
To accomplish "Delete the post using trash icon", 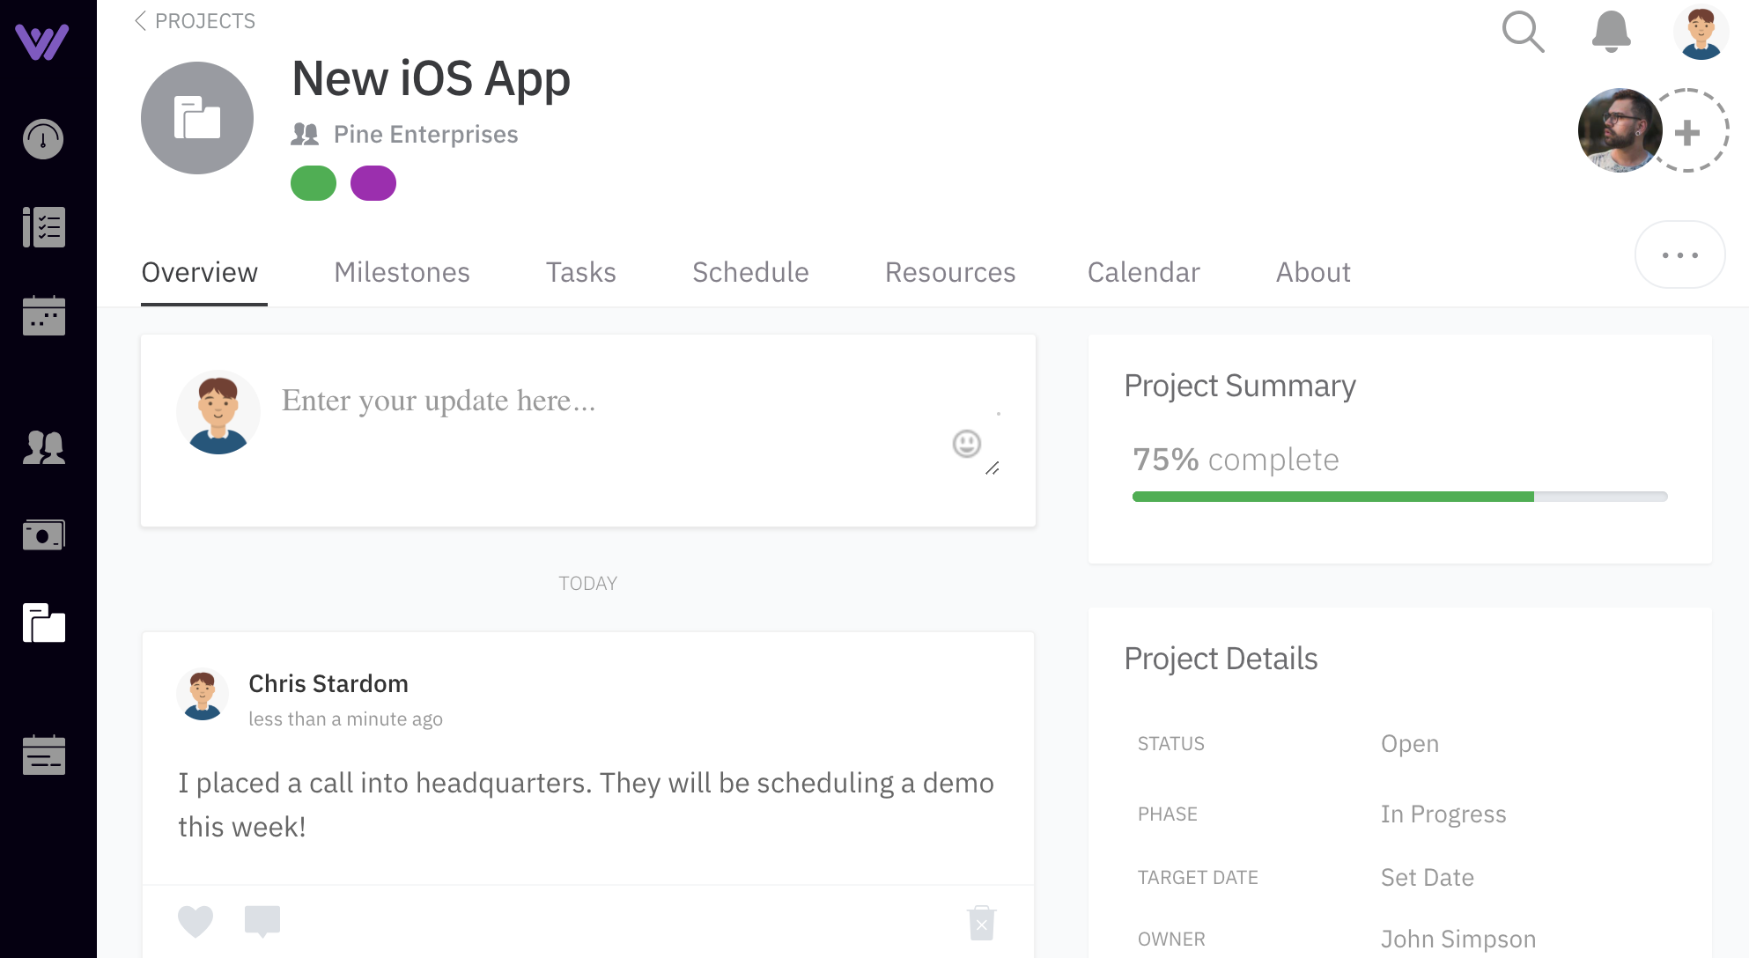I will [981, 923].
